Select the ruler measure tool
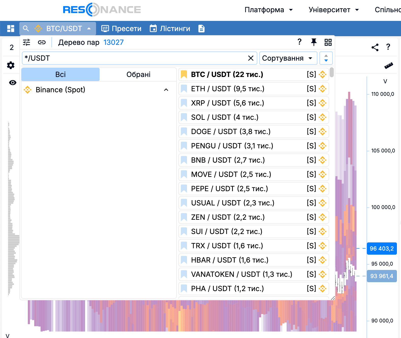The height and width of the screenshot is (338, 401). tap(389, 66)
